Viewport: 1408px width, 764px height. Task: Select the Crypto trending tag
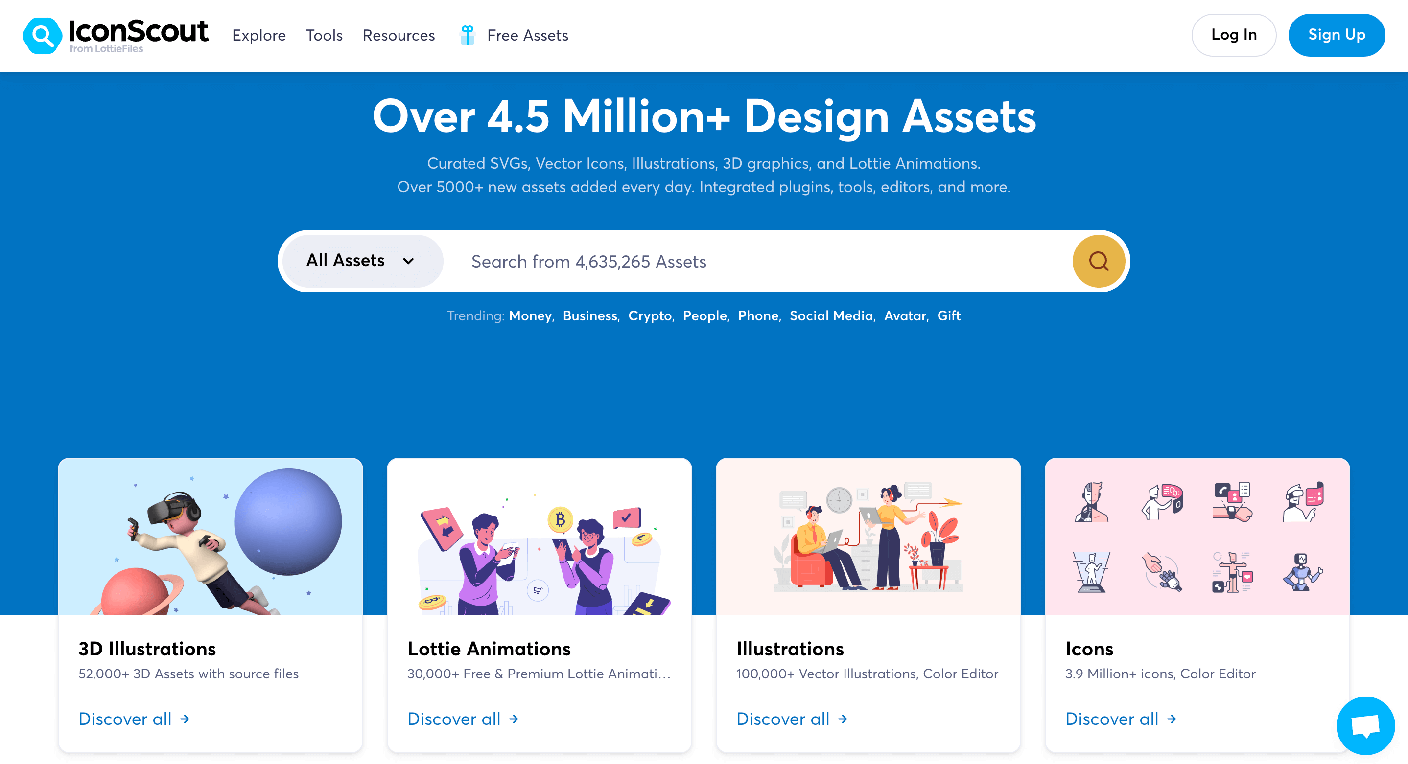649,315
